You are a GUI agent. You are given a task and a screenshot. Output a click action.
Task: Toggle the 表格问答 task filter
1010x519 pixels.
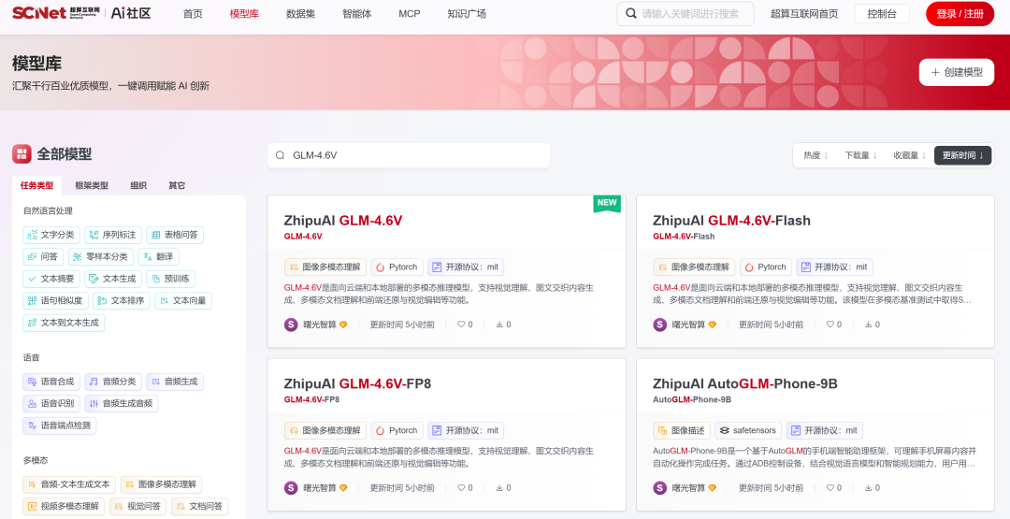click(175, 235)
